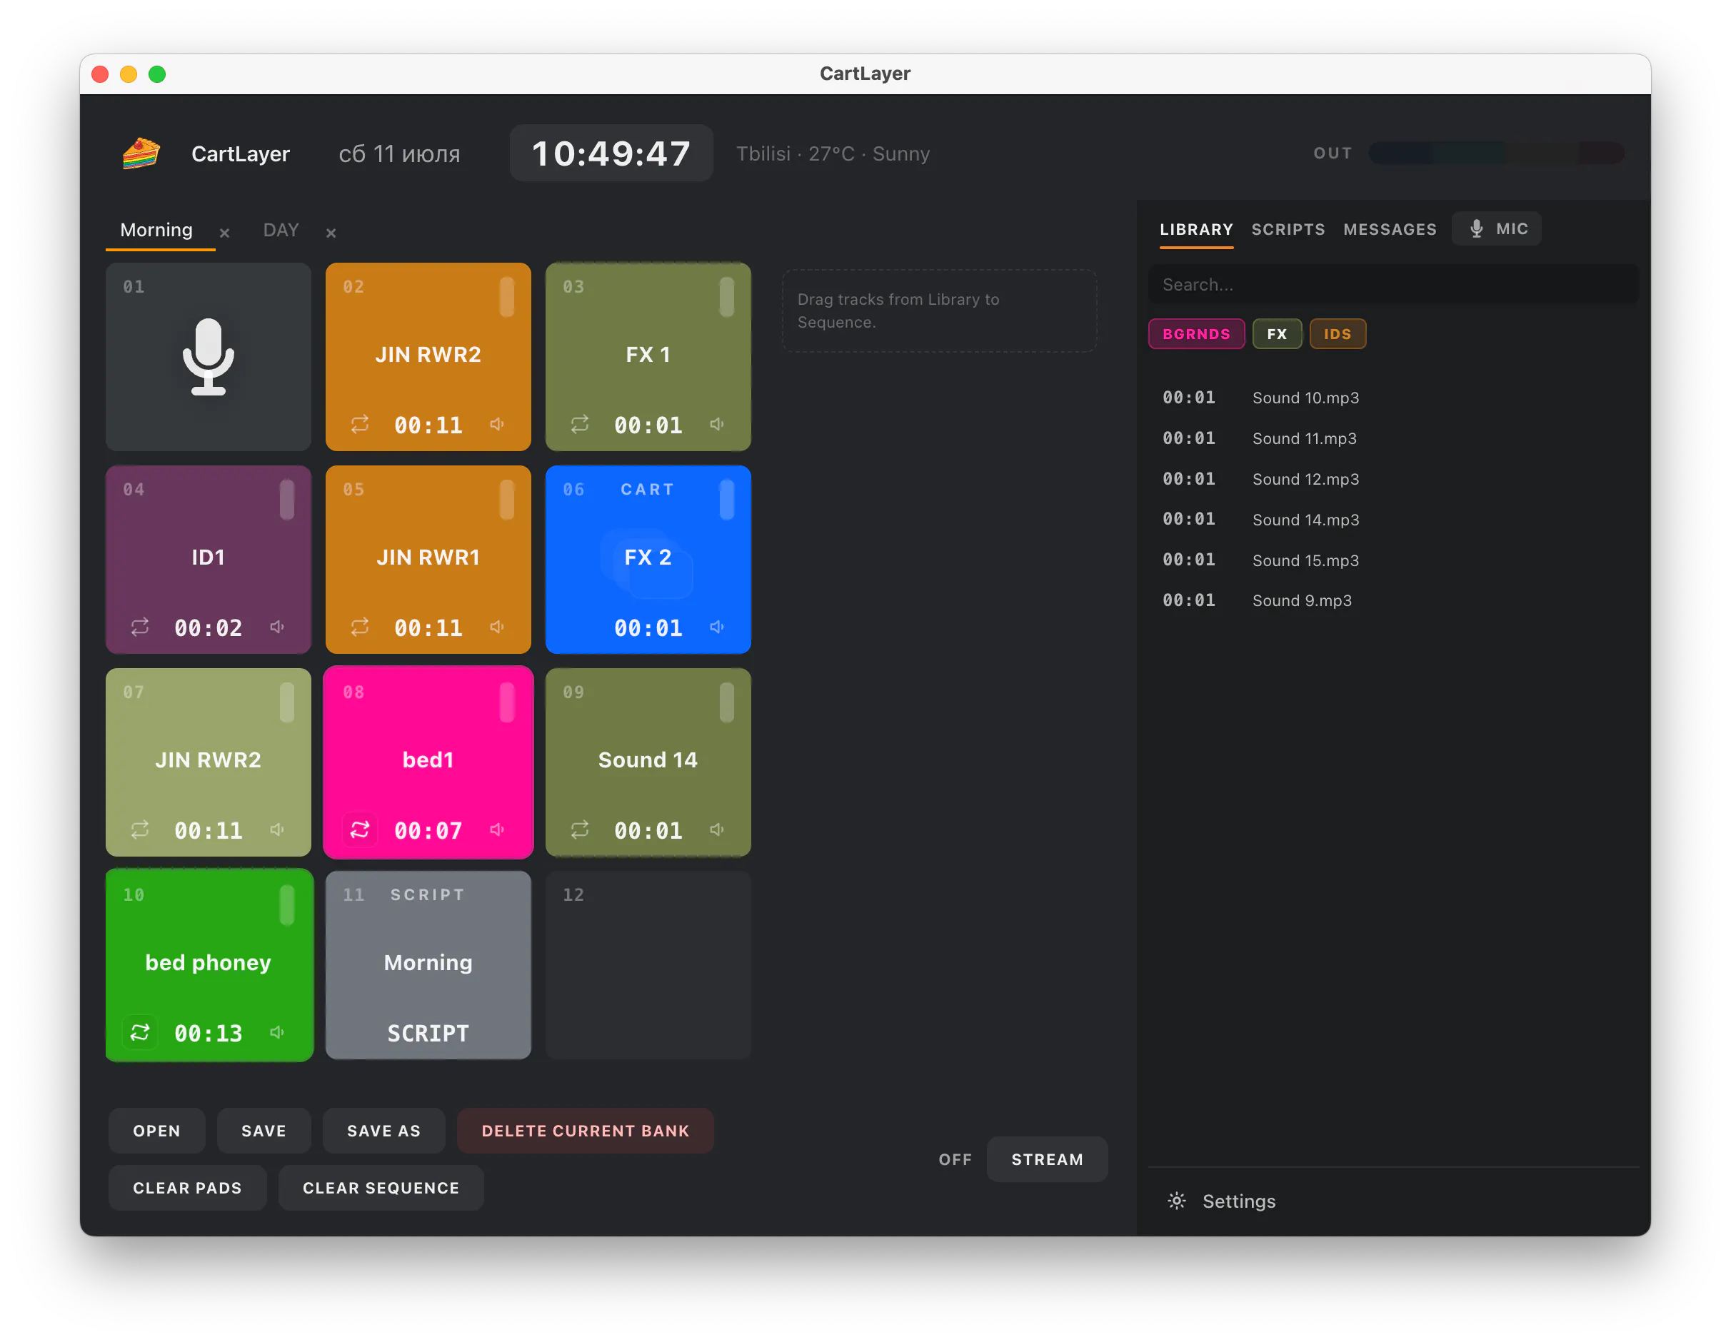Click speaker icon on pad 05 JIN RWR1
Image resolution: width=1731 pixels, height=1342 pixels.
click(x=497, y=627)
